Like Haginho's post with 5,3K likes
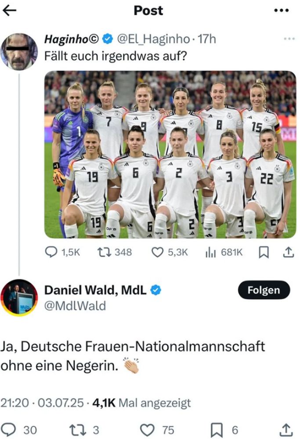 pos(170,252)
